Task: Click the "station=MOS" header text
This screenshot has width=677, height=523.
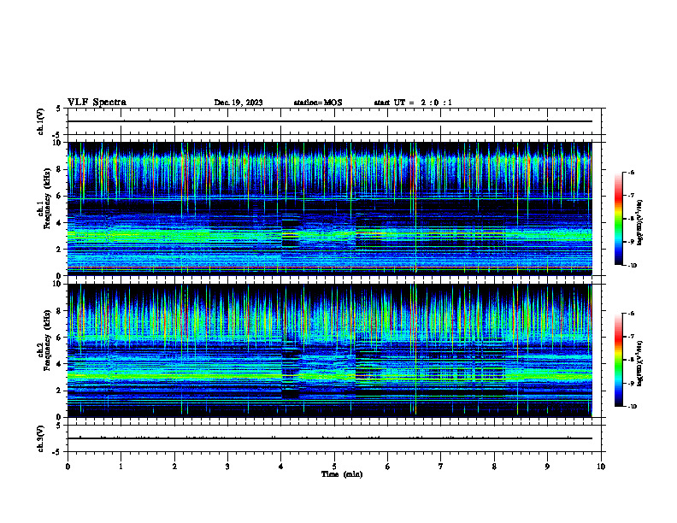Action: click(318, 103)
